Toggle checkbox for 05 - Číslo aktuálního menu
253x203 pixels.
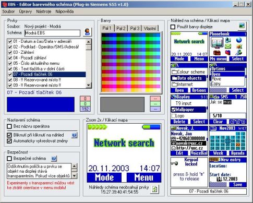coord(10,63)
